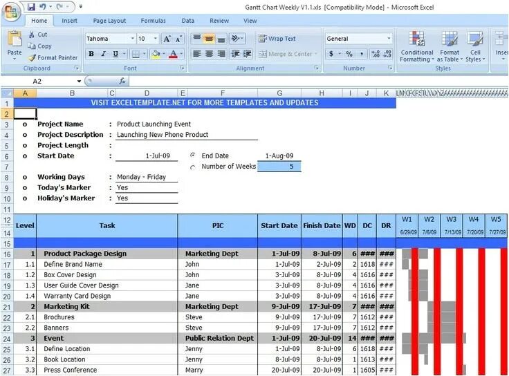This screenshot has width=509, height=376.
Task: Align text left
Action: point(196,53)
